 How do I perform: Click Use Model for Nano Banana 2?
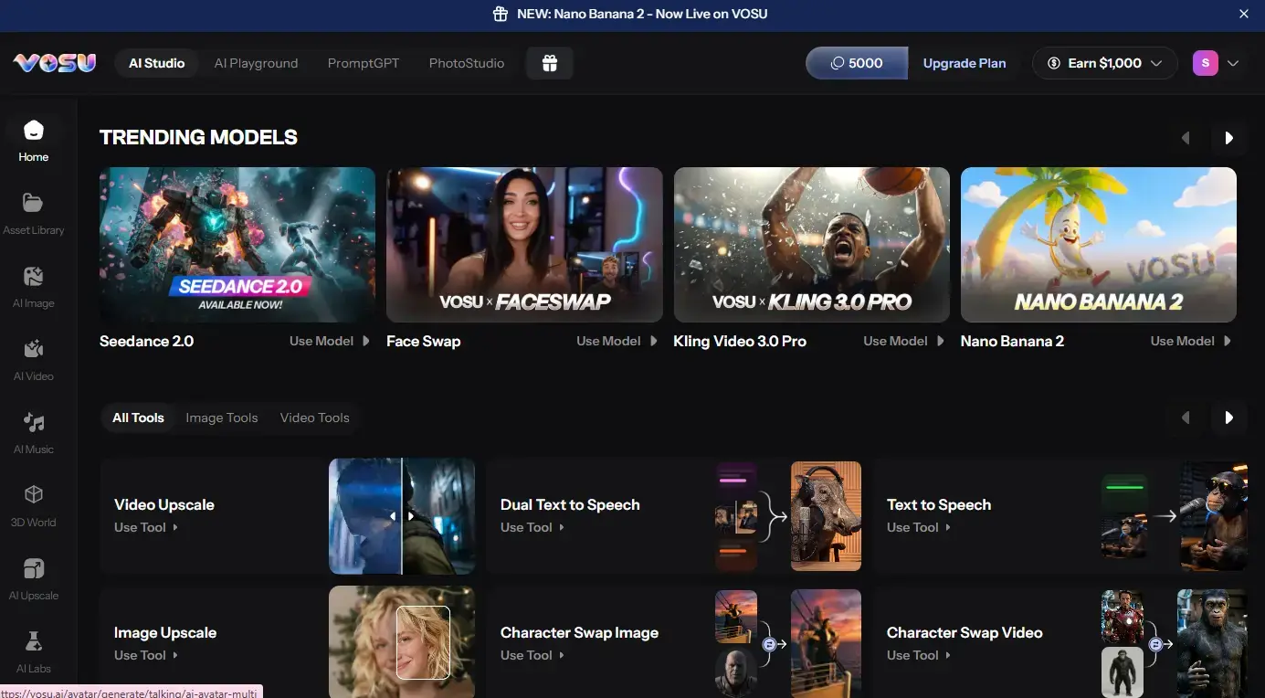coord(1191,341)
